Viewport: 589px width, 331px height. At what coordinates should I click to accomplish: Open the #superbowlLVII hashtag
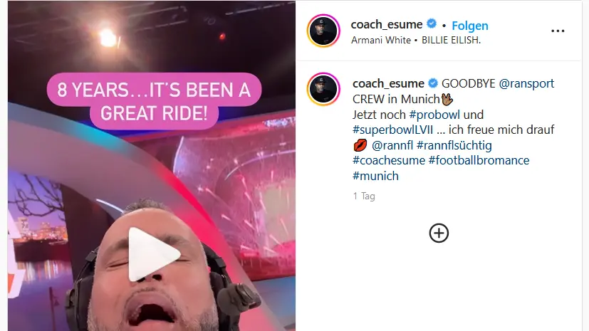(x=392, y=130)
